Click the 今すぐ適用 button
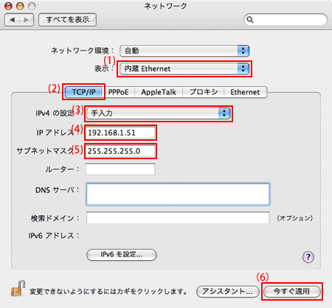Viewport: 332px width, 308px height. (x=292, y=292)
